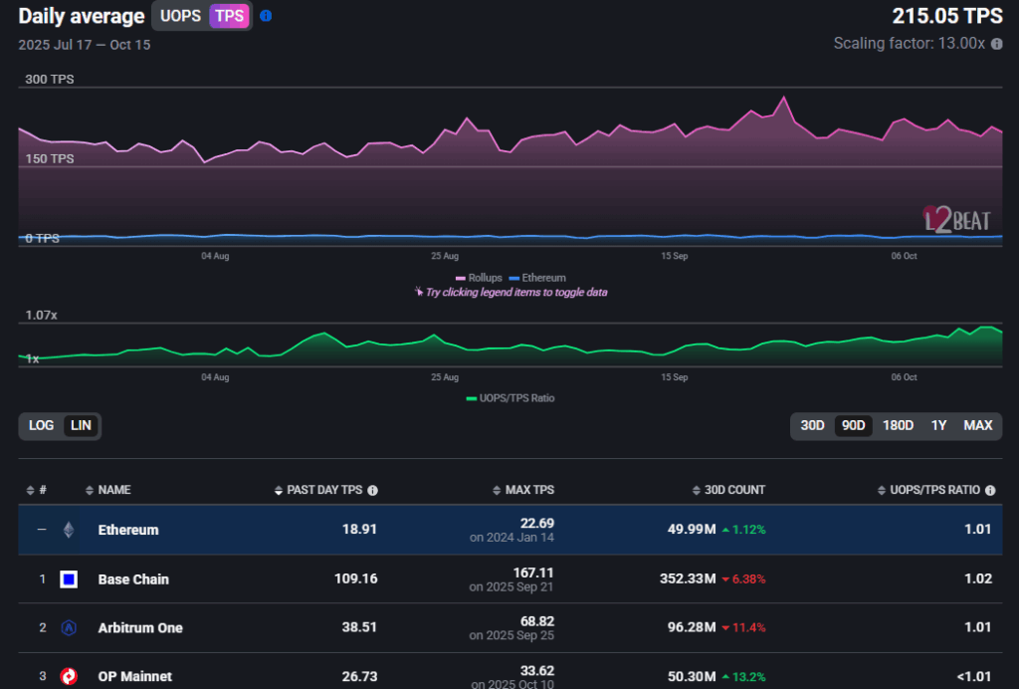1019x689 pixels.
Task: Click the 04 Aug label on the TPS chart axis
Action: (215, 256)
